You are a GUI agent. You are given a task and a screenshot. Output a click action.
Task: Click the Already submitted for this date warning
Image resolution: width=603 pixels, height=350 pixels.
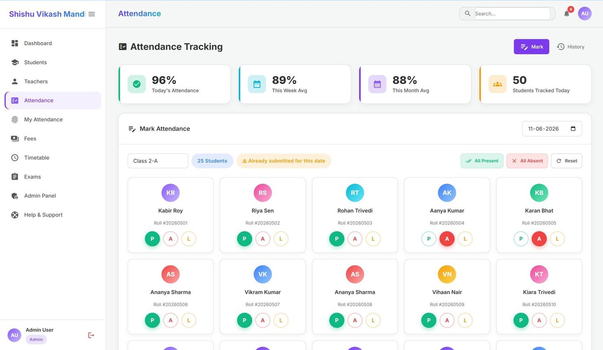pos(284,161)
